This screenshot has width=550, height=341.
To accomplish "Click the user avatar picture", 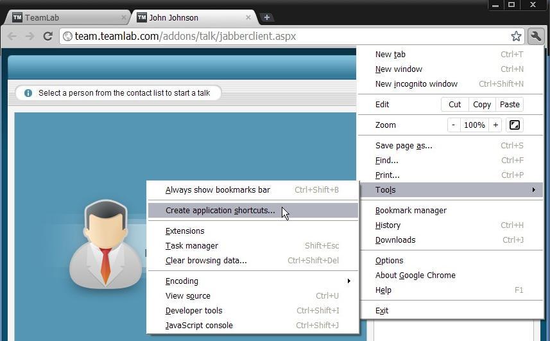I will point(105,244).
